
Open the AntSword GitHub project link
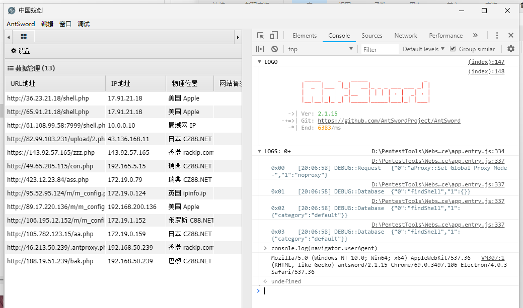[x=389, y=121]
